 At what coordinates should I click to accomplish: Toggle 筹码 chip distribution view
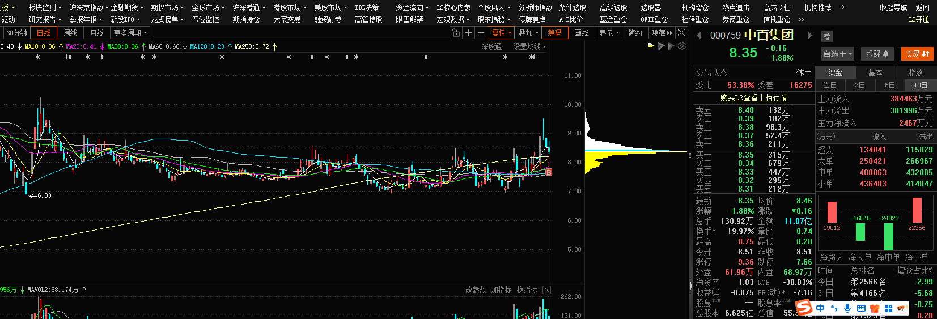554,33
